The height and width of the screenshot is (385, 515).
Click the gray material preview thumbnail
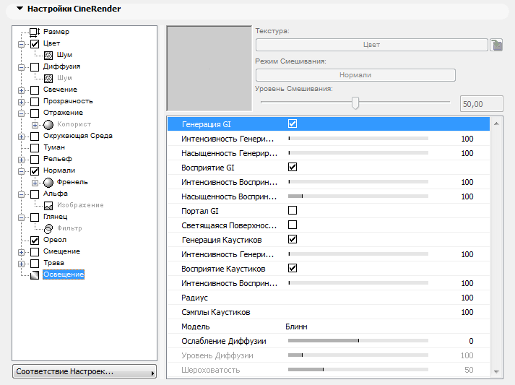pos(209,69)
